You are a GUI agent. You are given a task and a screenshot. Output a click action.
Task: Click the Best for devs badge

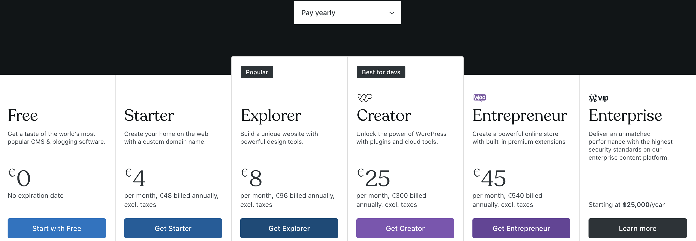[x=381, y=72]
